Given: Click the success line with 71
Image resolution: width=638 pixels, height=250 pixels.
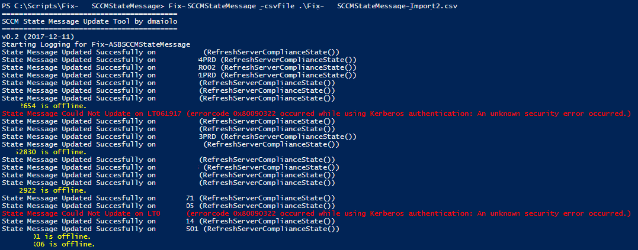Looking at the screenshot, I should click(x=168, y=198).
